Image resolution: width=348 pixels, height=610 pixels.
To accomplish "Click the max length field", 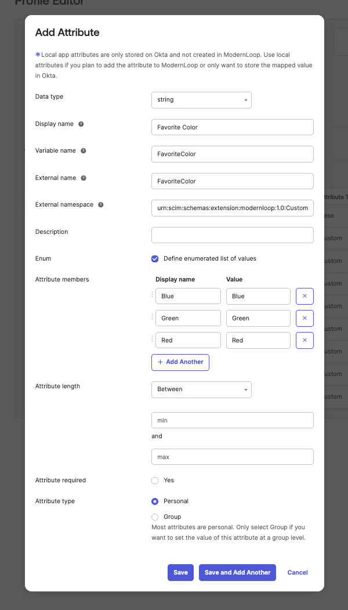I will (233, 457).
